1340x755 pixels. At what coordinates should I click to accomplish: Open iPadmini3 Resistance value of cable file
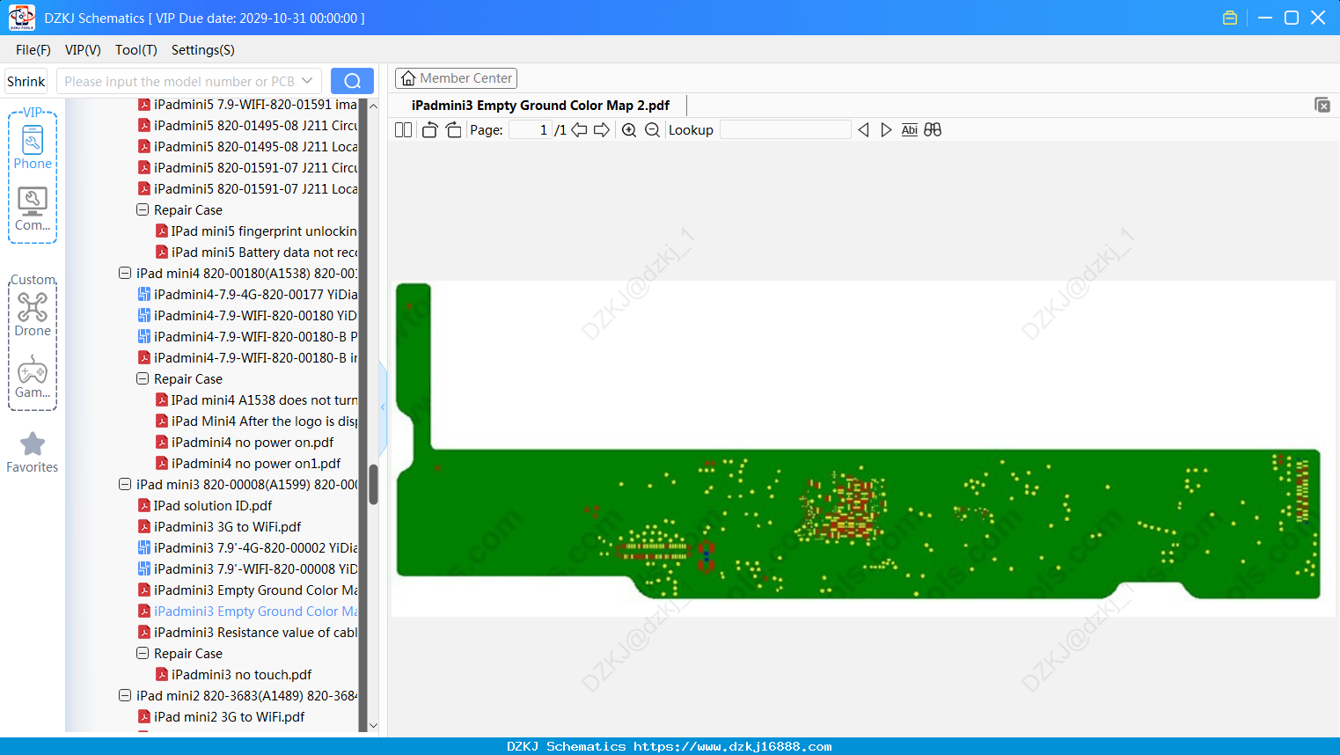pos(247,633)
